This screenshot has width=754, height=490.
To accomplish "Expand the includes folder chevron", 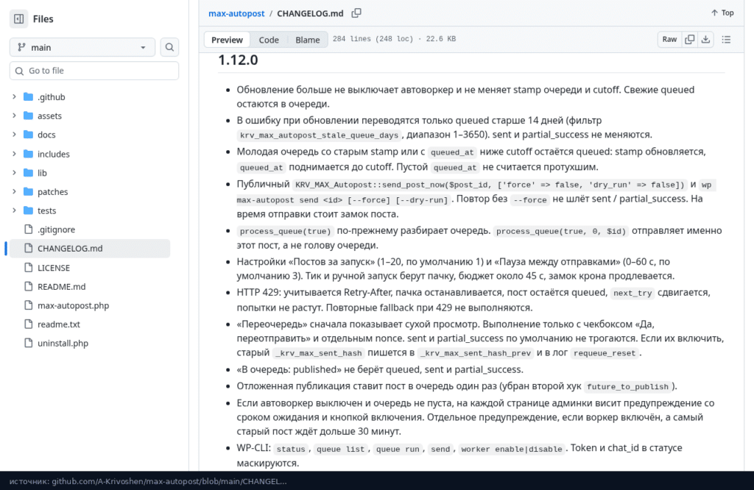I will point(14,154).
